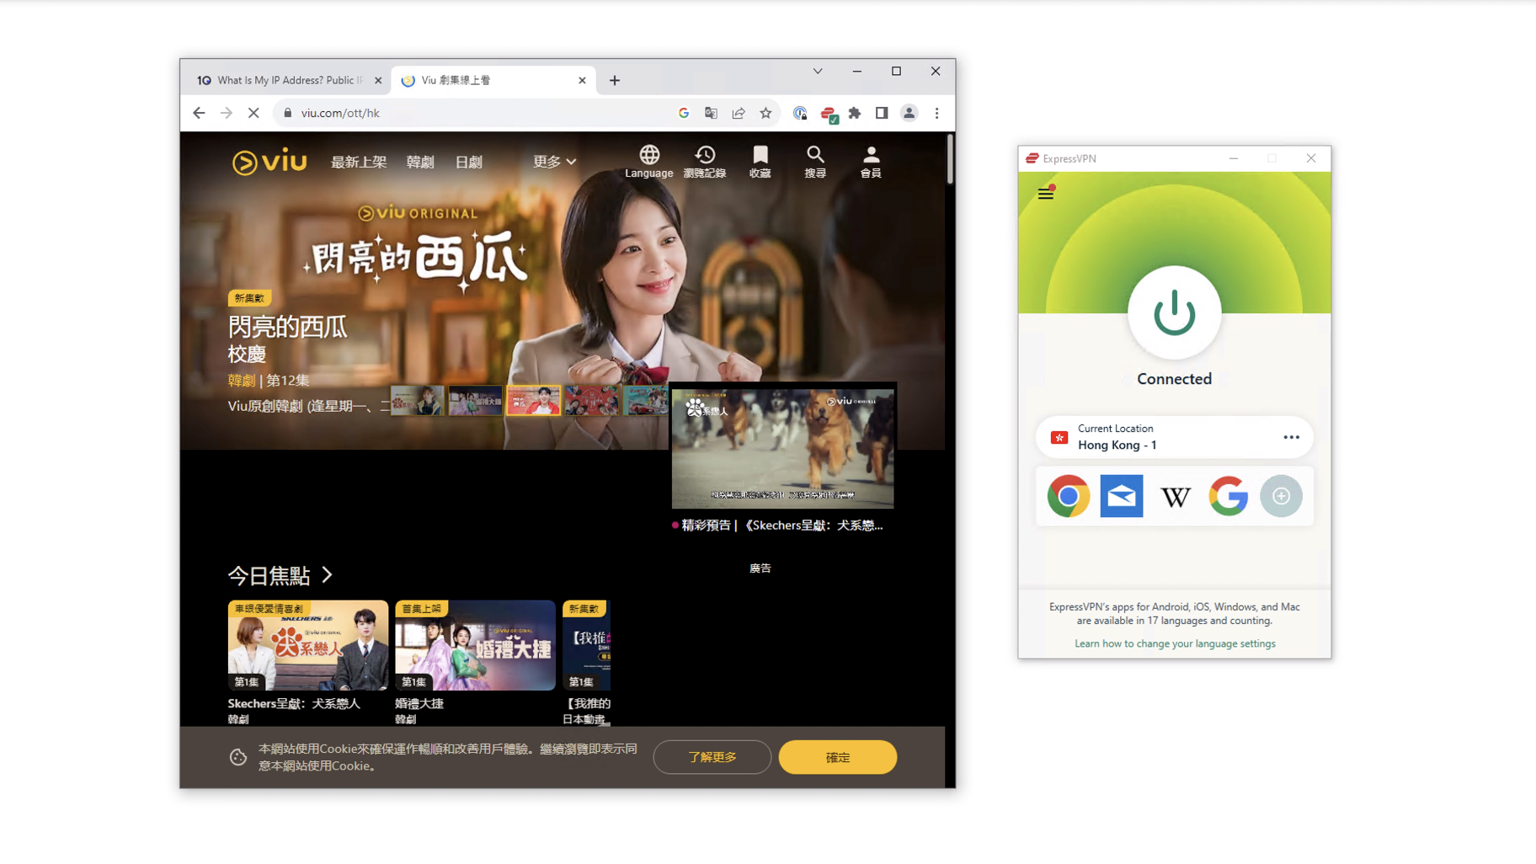Click the Viu logo to go home
Viewport: 1536px width, 864px height.
click(268, 162)
